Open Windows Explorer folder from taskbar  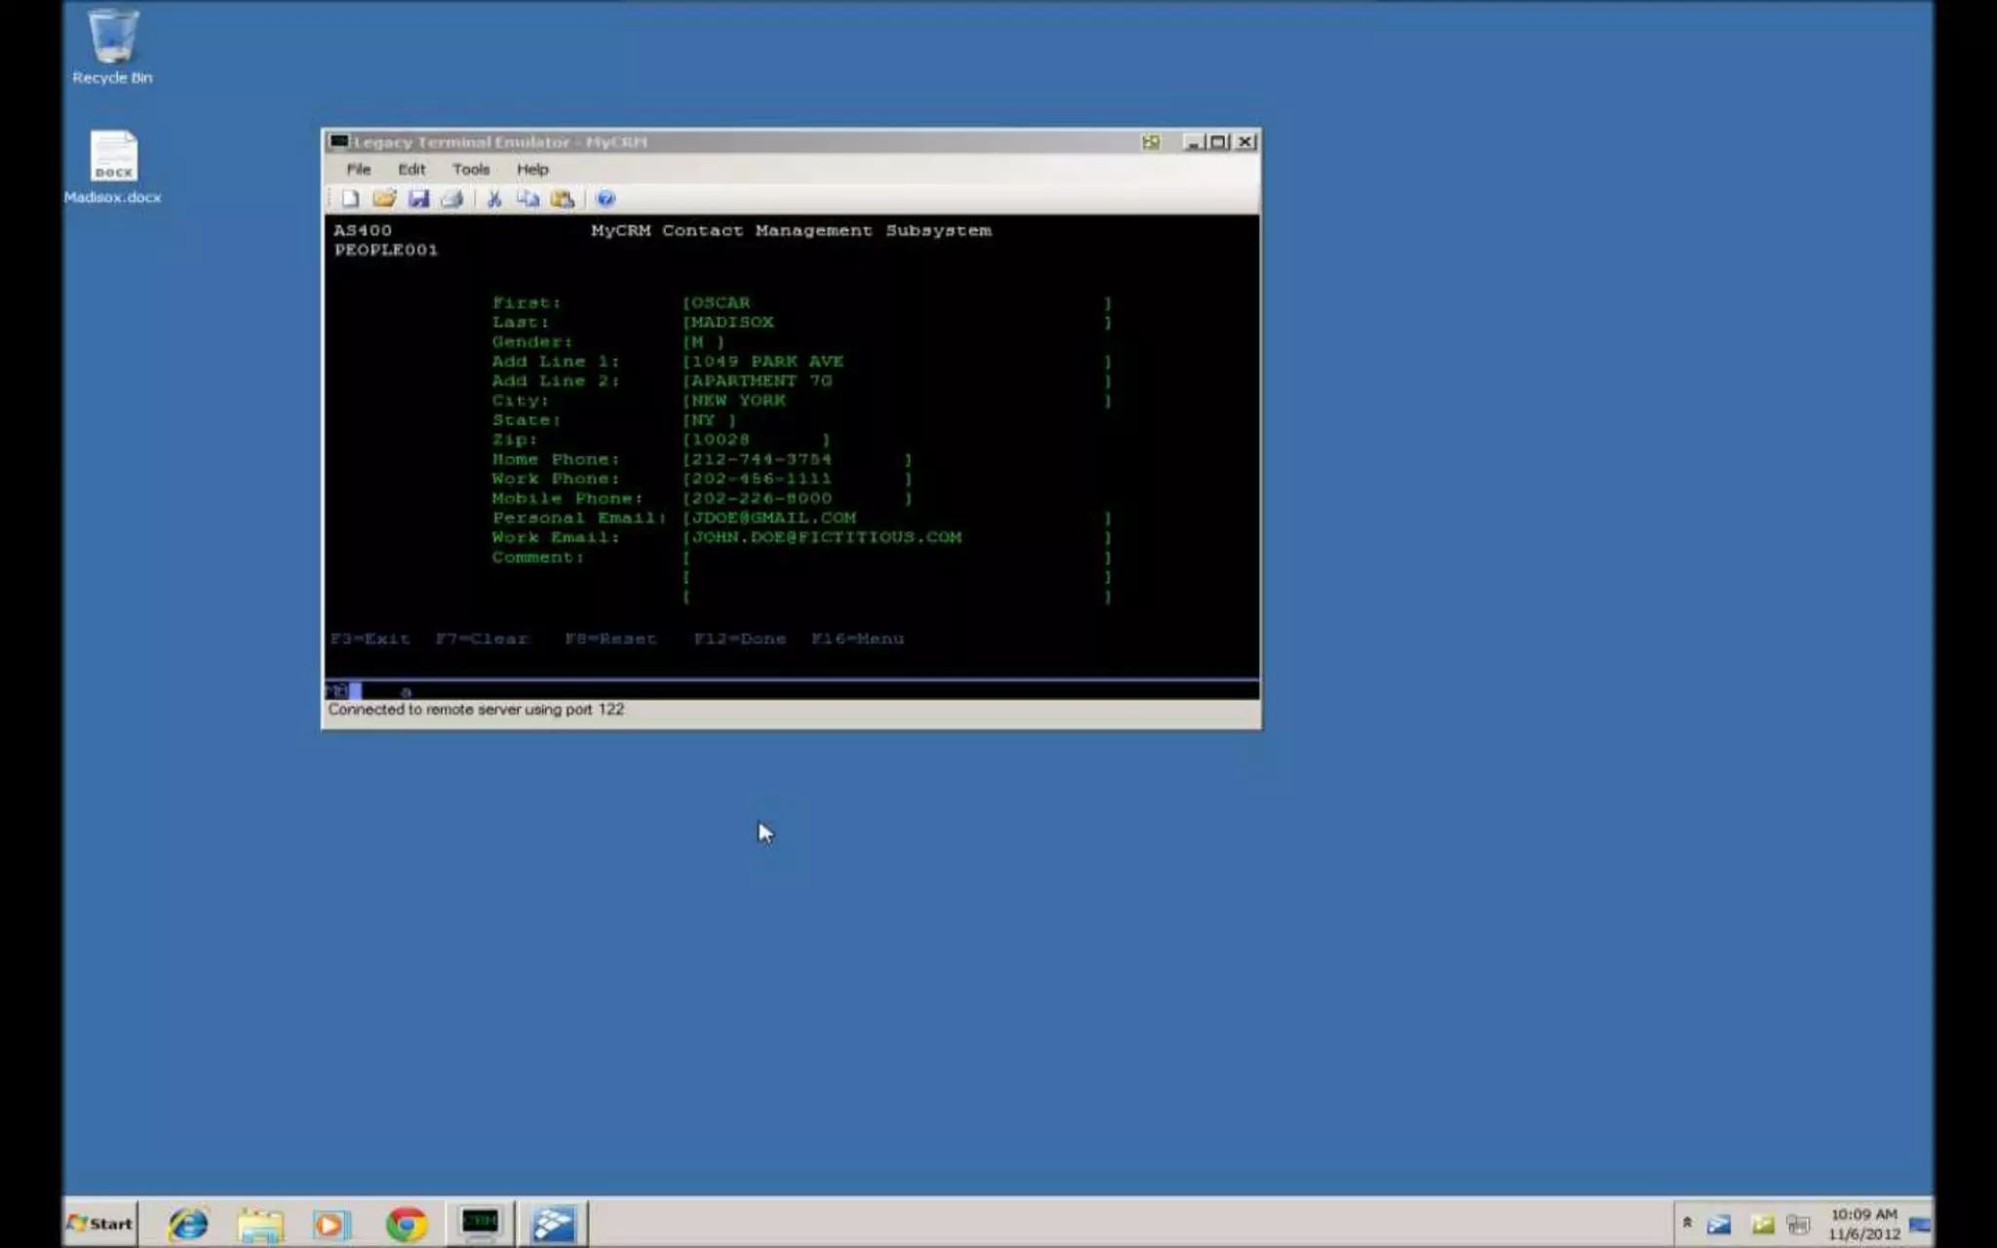coord(260,1224)
